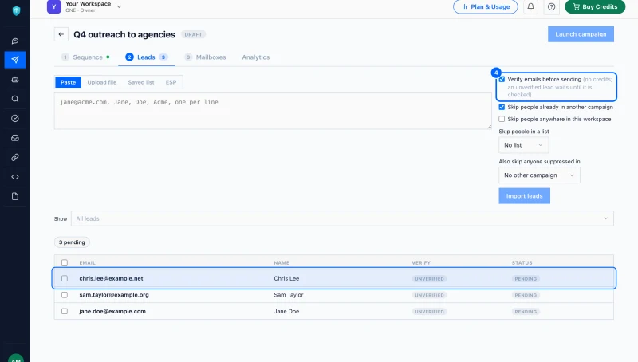Select the jane.doe@example.com row checkbox
This screenshot has width=638, height=362.
tap(65, 311)
